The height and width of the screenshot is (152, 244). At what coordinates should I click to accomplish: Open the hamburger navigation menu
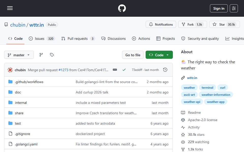pos(10,8)
